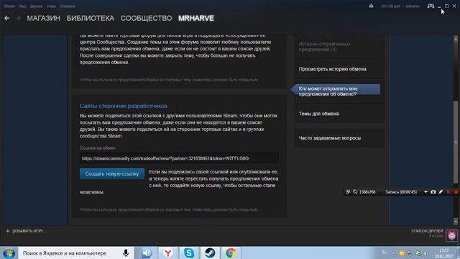Open the taskbar icon next to the microphone
The height and width of the screenshot is (259, 460).
[x=147, y=253]
